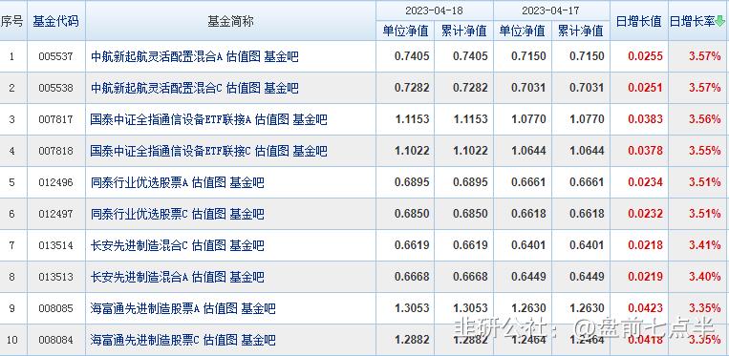Open 估值图 for 长安先进制造混合A
Screen dimensions: 729x356
tap(208, 277)
